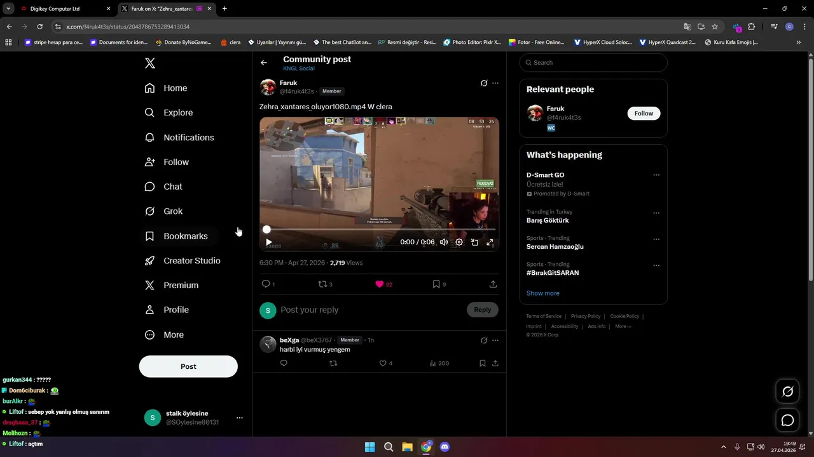Open Chrome extensions puzzle icon

(x=751, y=27)
